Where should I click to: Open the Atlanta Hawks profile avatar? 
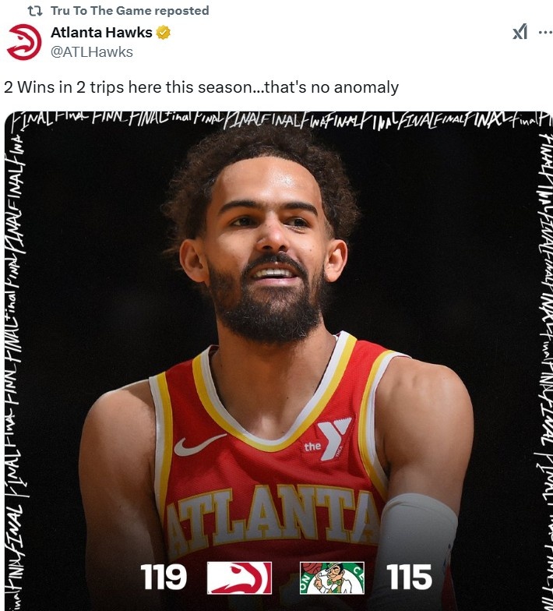point(24,42)
